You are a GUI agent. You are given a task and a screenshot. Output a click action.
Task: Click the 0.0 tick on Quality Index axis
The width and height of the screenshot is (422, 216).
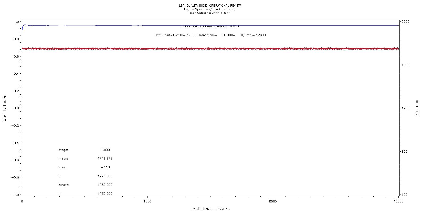(x=16, y=108)
